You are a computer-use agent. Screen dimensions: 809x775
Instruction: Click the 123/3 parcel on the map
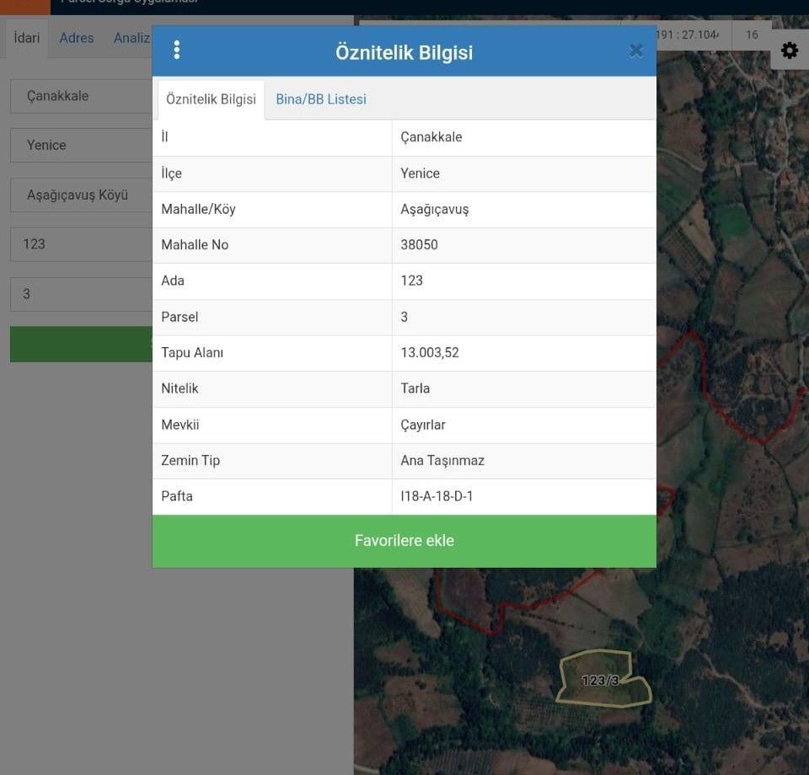(602, 679)
